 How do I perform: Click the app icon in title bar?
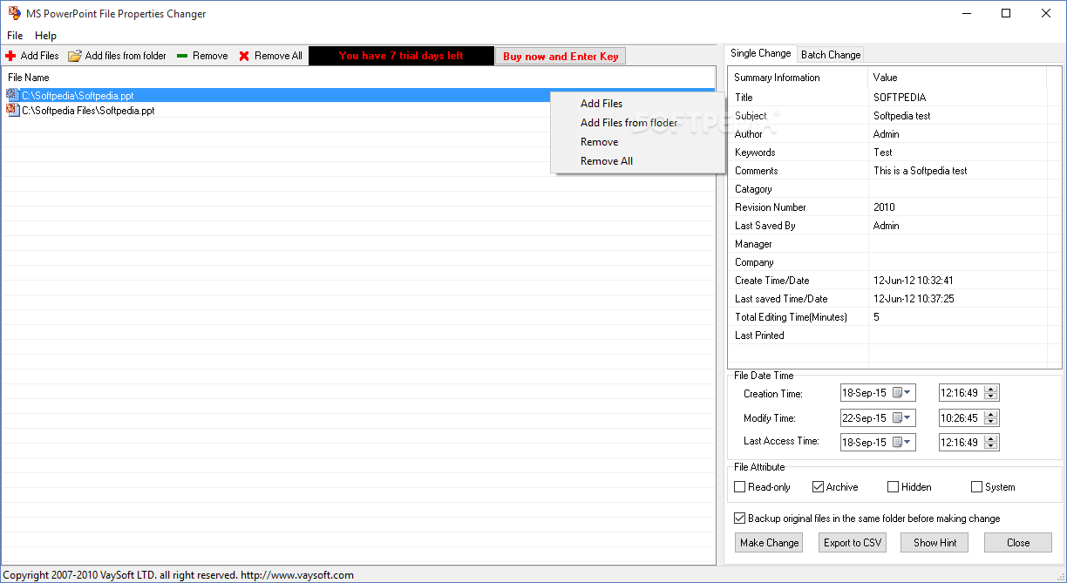pyautogui.click(x=15, y=13)
